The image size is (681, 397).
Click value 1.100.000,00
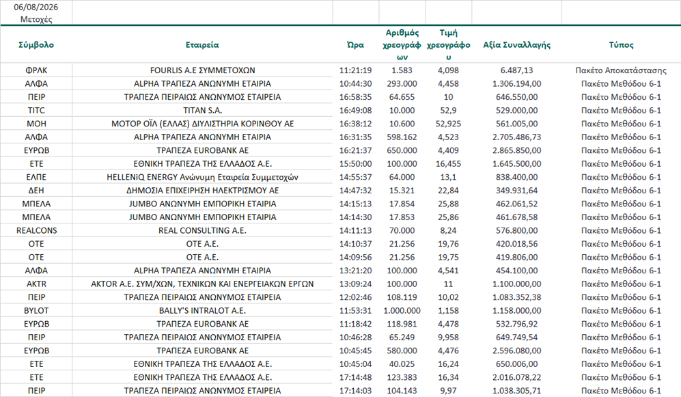(517, 284)
